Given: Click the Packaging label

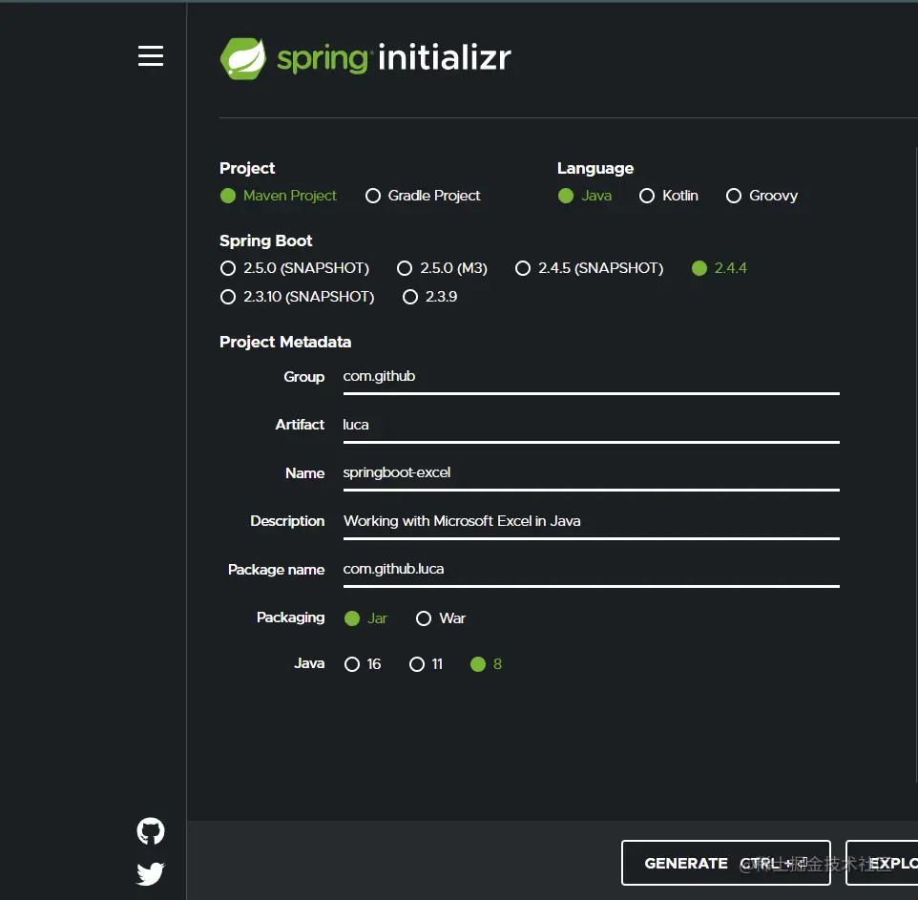Looking at the screenshot, I should tap(290, 617).
